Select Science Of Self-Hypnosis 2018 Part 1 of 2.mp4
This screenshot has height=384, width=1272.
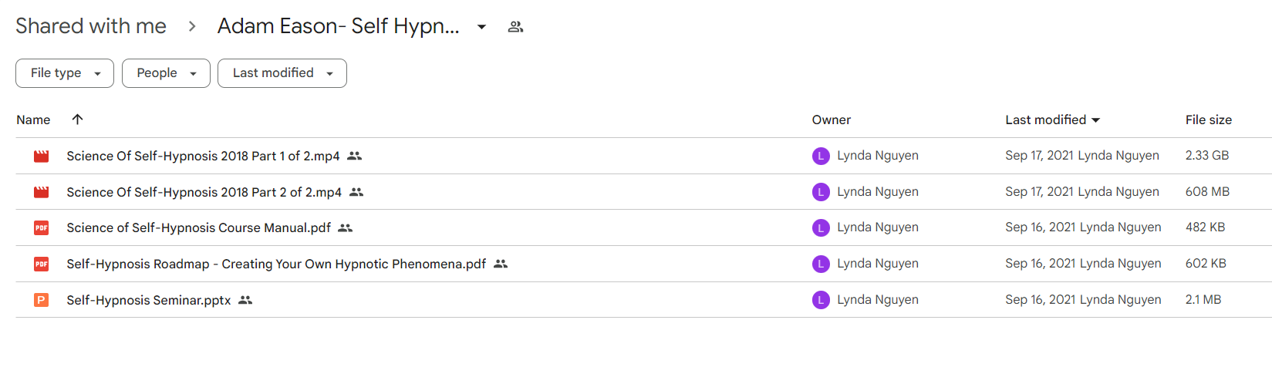point(203,156)
